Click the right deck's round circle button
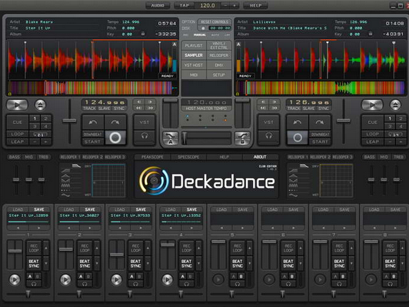Viewport: 409px width, 307px height. coord(298,138)
